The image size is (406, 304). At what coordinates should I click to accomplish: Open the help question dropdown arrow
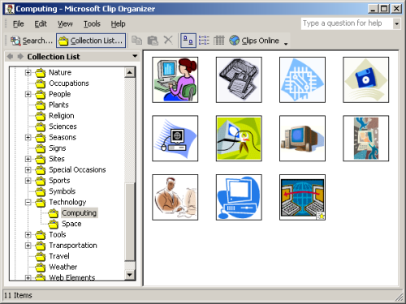click(x=396, y=24)
